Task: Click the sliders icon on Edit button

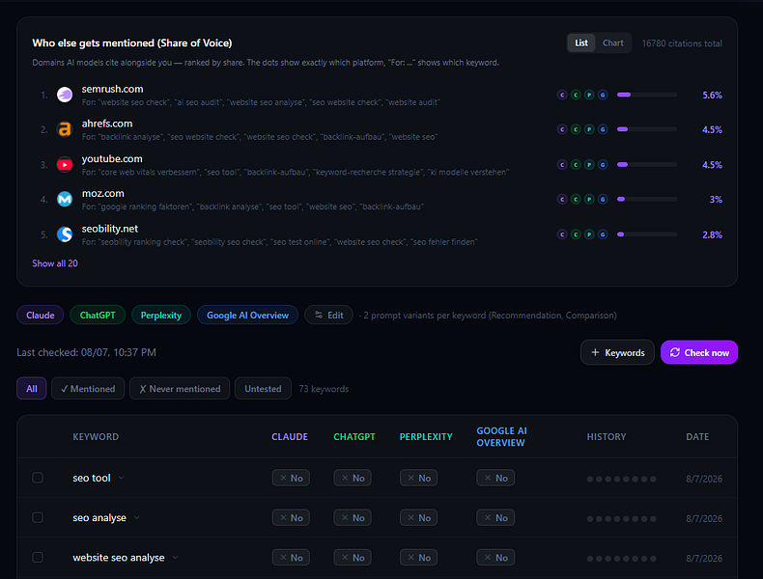Action: pyautogui.click(x=319, y=315)
